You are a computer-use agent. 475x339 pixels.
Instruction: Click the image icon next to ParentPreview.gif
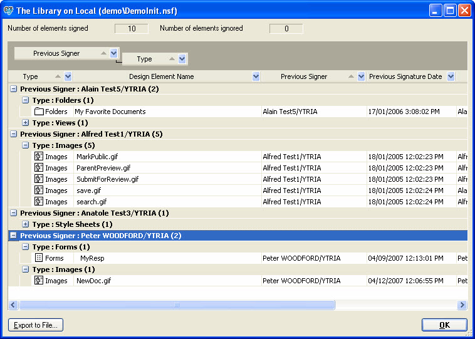39,168
